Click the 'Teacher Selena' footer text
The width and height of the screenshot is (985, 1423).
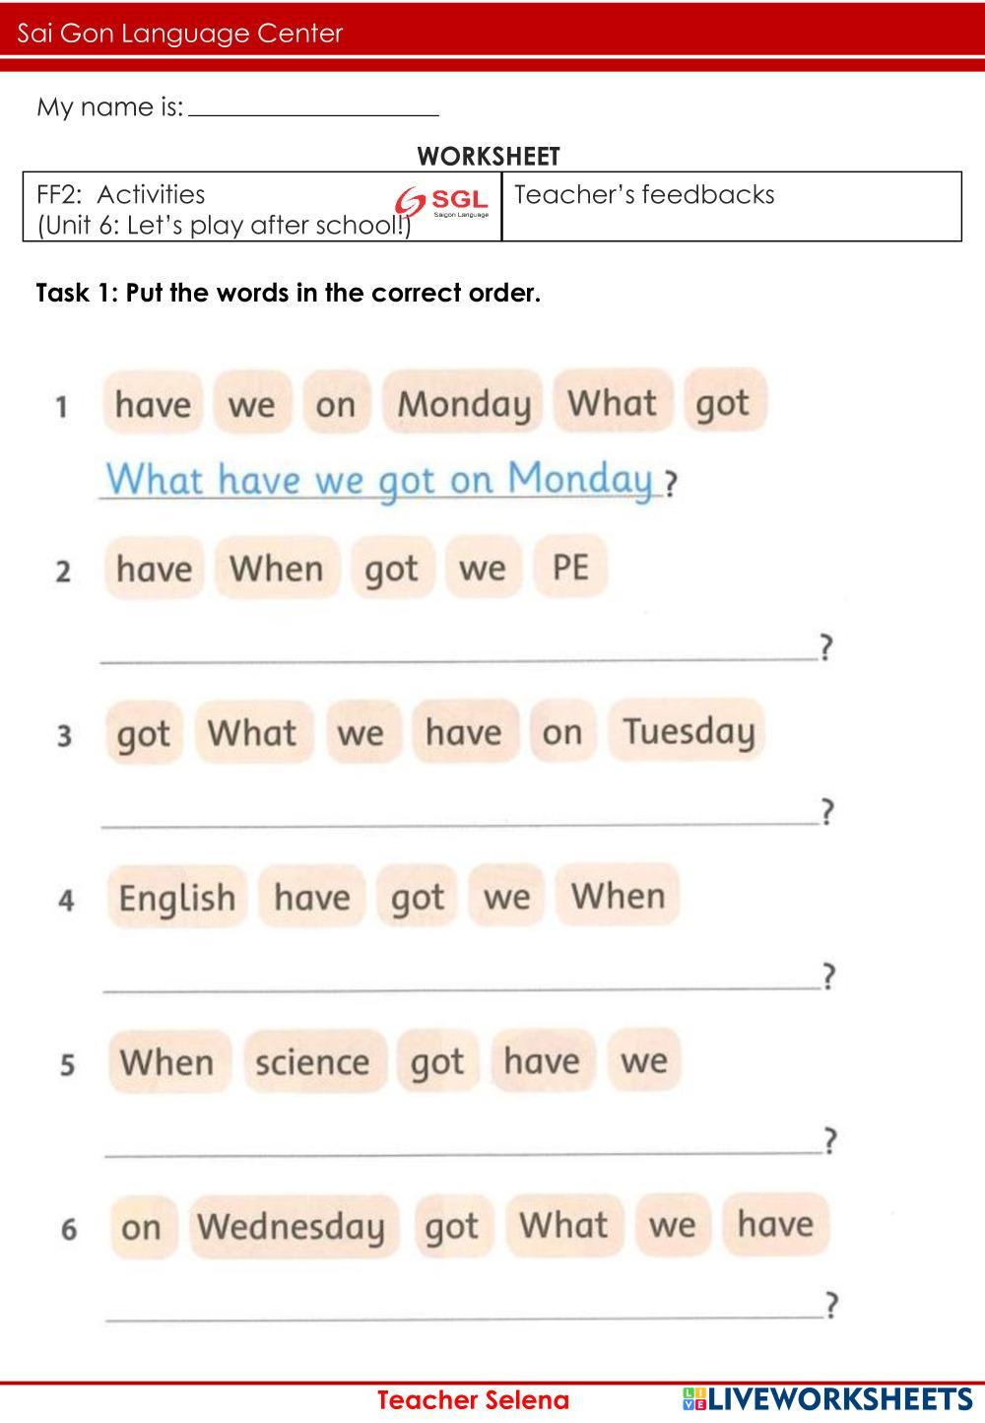click(x=473, y=1400)
